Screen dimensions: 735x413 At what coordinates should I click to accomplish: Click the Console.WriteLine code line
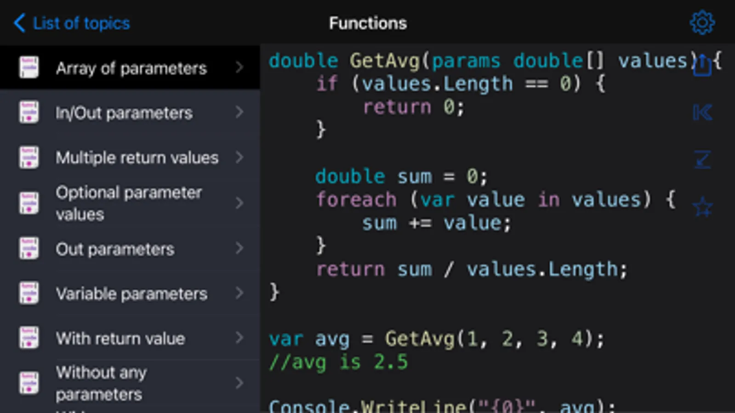point(442,406)
